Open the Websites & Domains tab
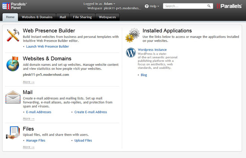Viewport: 246px width, 158px height. 37,17
